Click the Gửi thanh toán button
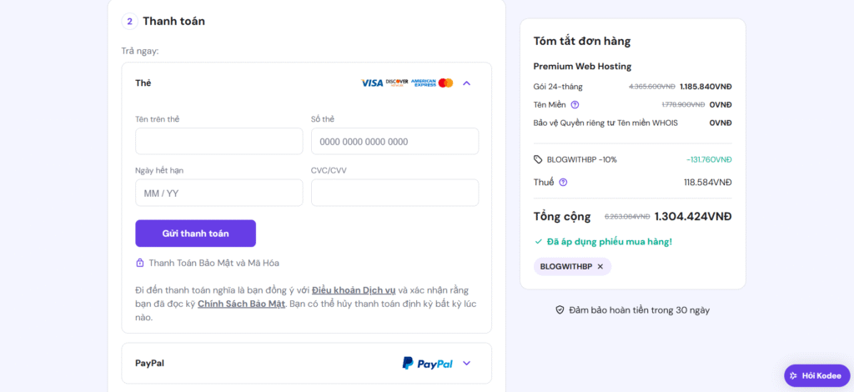The width and height of the screenshot is (854, 392). pyautogui.click(x=195, y=234)
